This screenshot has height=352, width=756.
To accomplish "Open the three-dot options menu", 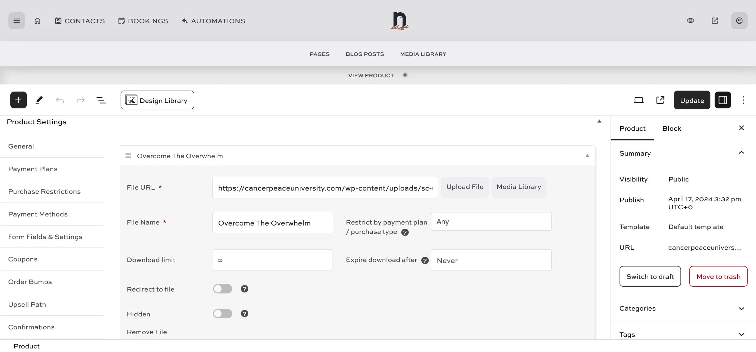I will 743,100.
